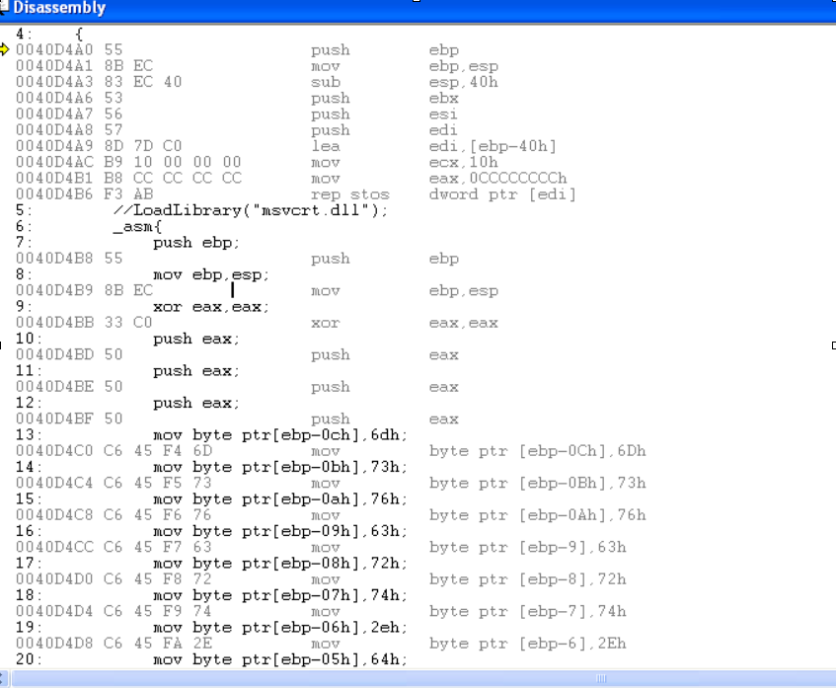Toggle a breakpoint beside address 0040D4D8

click(5, 643)
